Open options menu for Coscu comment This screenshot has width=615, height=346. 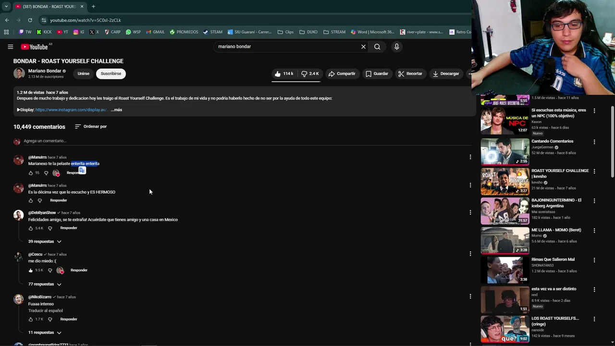pyautogui.click(x=470, y=254)
